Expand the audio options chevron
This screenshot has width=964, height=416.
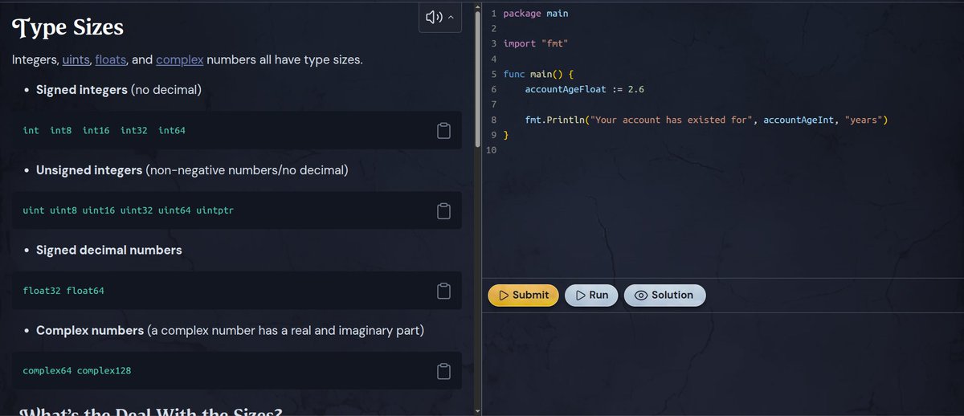click(x=451, y=17)
